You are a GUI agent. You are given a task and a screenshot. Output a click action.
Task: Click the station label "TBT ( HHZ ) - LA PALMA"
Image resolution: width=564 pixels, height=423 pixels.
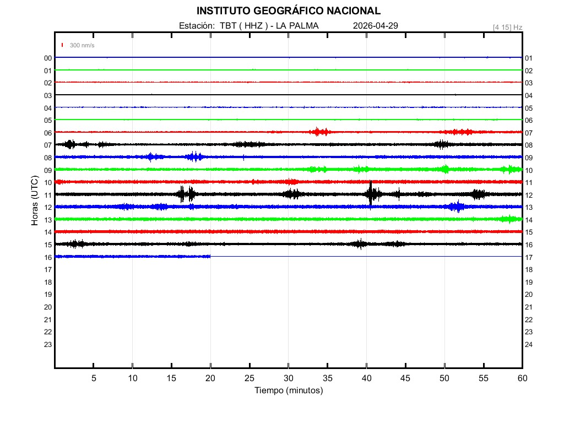point(269,25)
